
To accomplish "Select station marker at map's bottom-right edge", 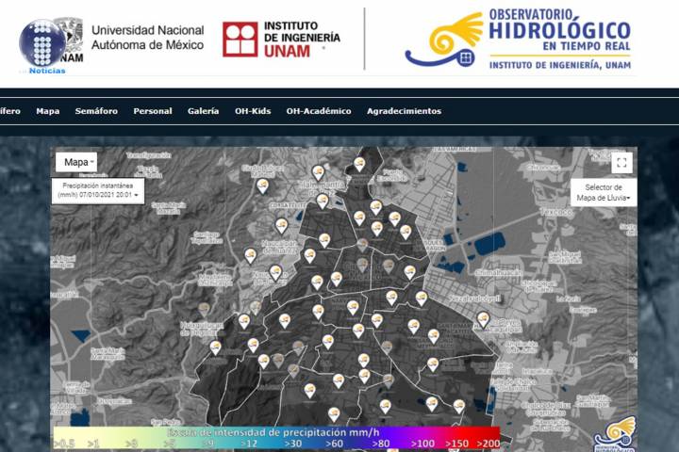I will pyautogui.click(x=458, y=406).
